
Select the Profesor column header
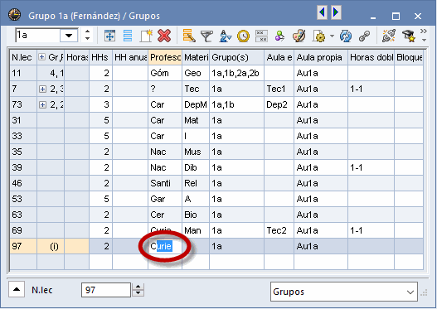[165, 57]
